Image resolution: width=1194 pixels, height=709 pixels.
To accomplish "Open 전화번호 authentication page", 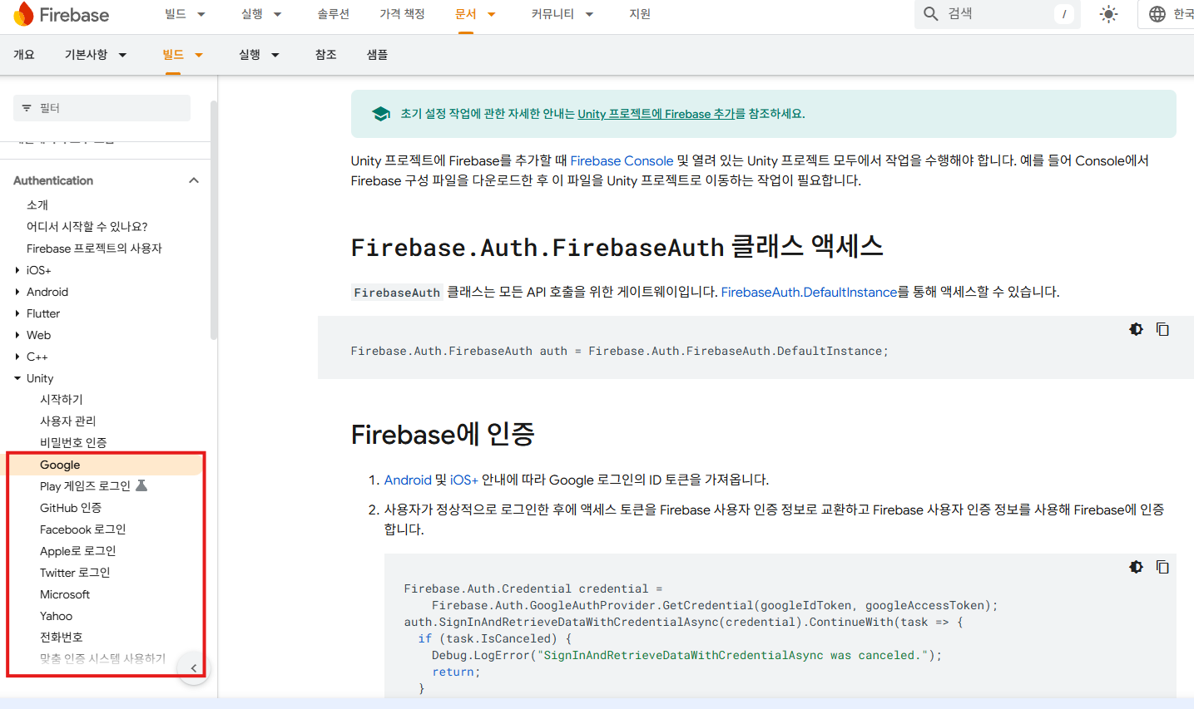I will (x=62, y=638).
